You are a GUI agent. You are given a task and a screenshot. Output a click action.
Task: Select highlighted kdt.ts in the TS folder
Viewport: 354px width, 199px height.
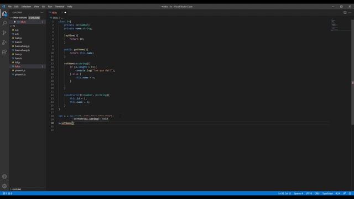click(27, 66)
